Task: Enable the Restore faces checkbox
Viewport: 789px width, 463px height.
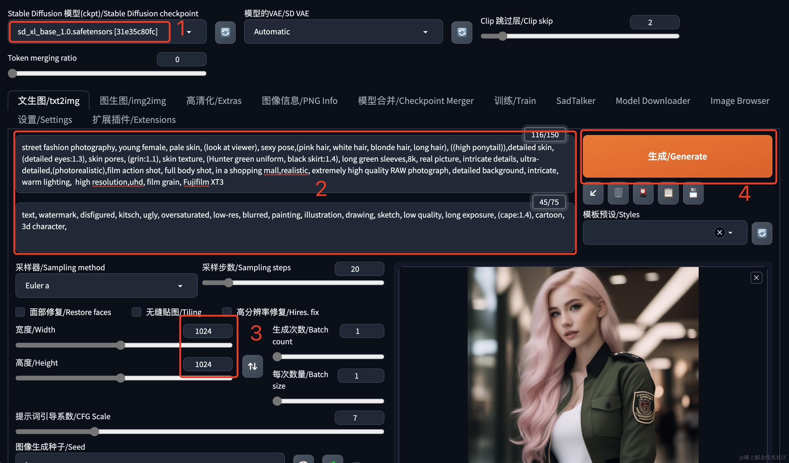Action: click(x=20, y=312)
